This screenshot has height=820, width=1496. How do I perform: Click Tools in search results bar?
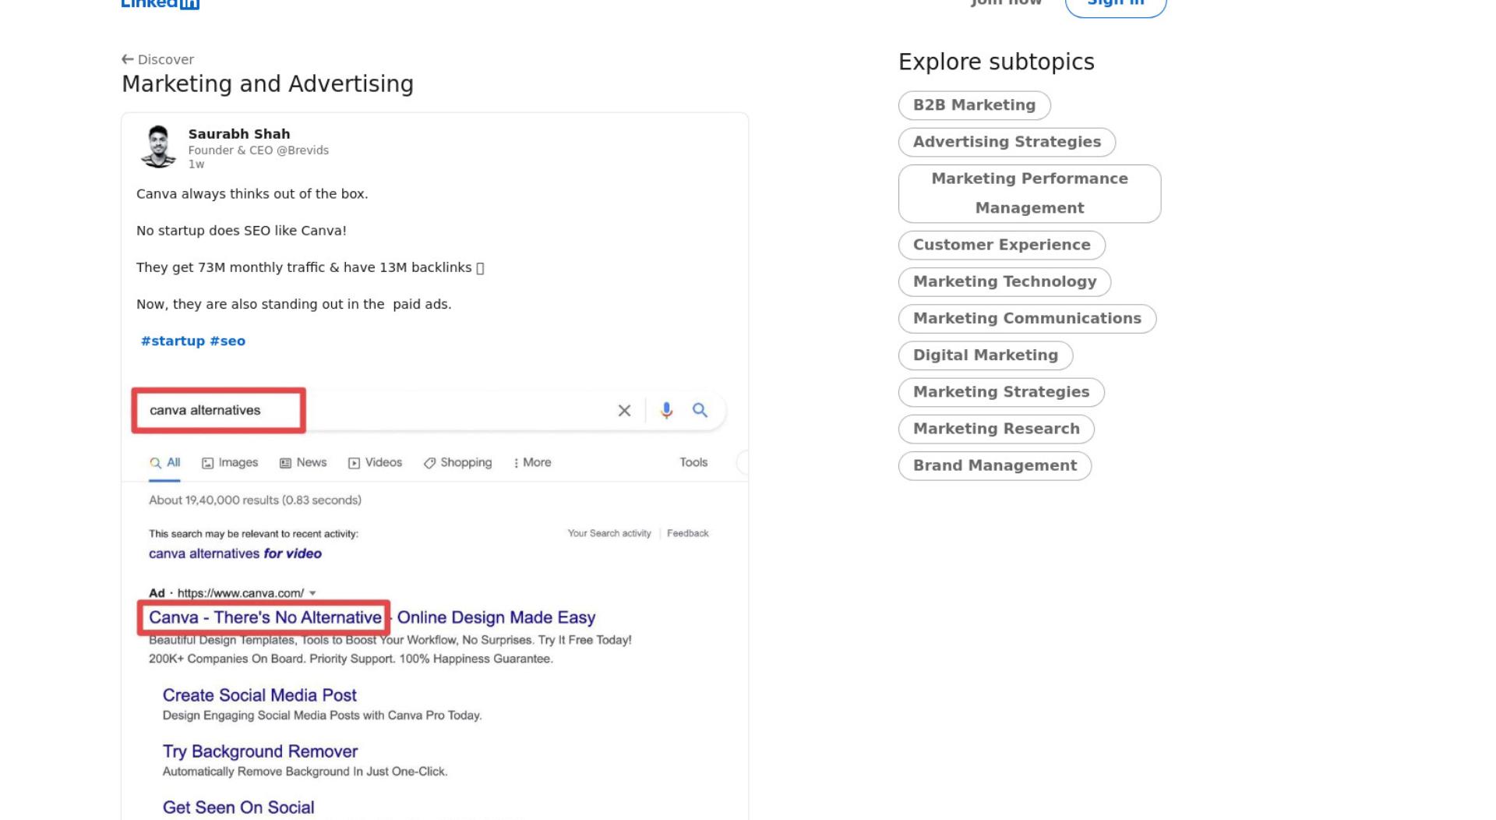pyautogui.click(x=693, y=462)
